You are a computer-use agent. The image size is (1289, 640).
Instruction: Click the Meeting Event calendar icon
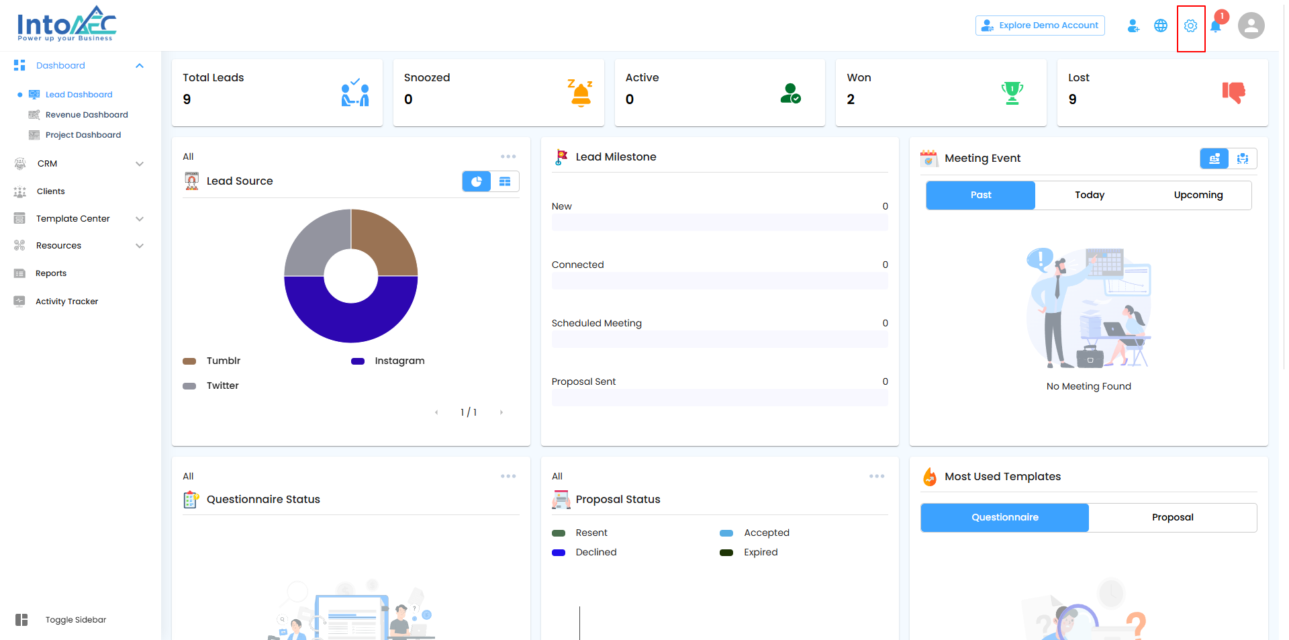coord(929,158)
